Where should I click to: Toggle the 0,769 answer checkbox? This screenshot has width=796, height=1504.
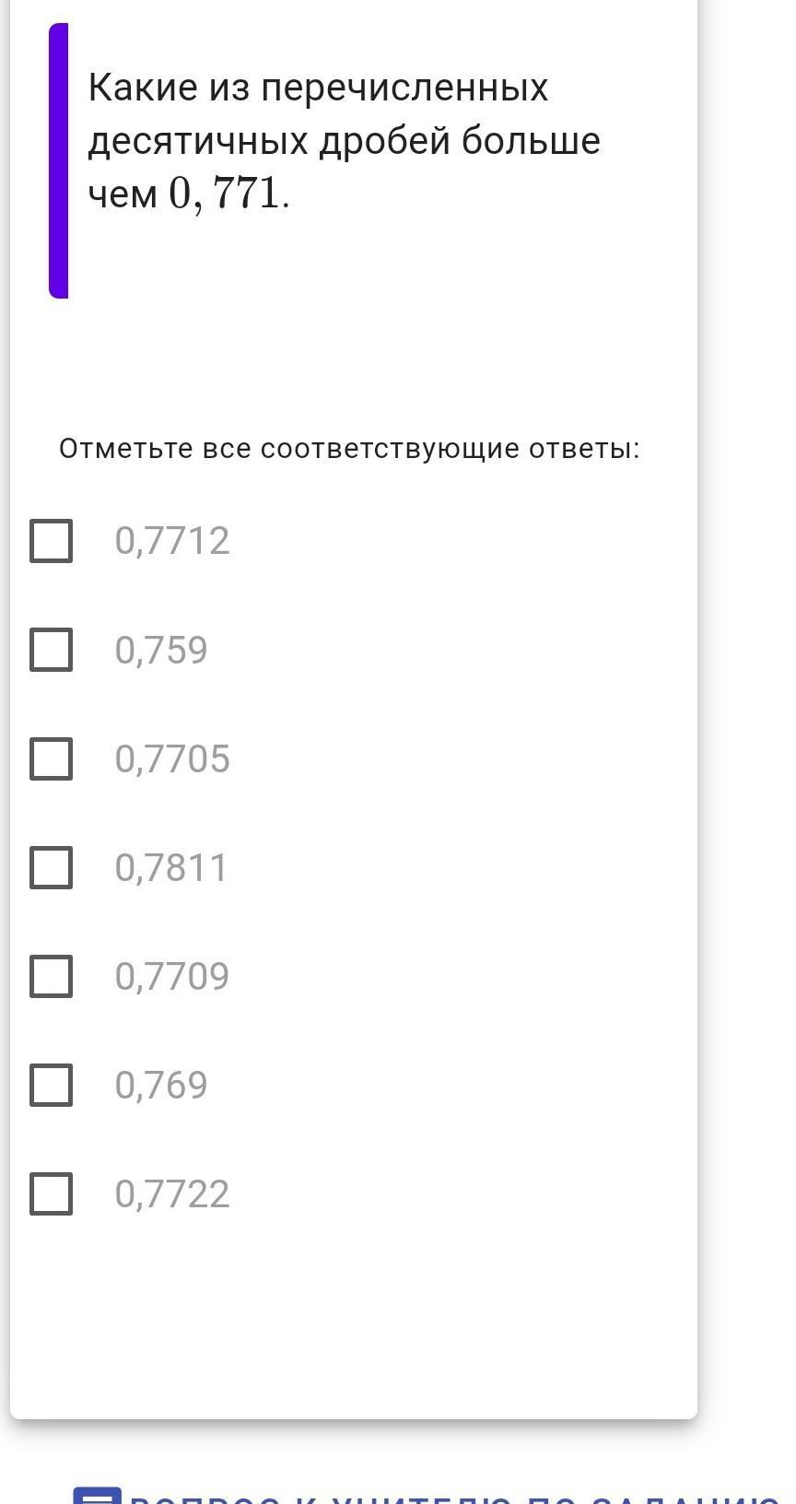52,1085
